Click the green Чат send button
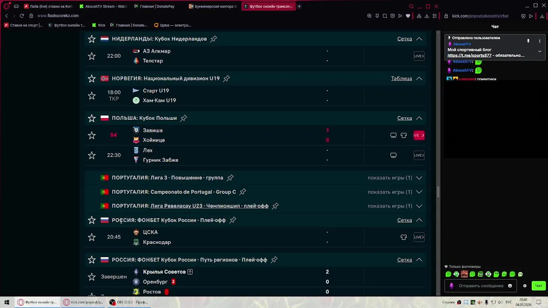 [539, 286]
